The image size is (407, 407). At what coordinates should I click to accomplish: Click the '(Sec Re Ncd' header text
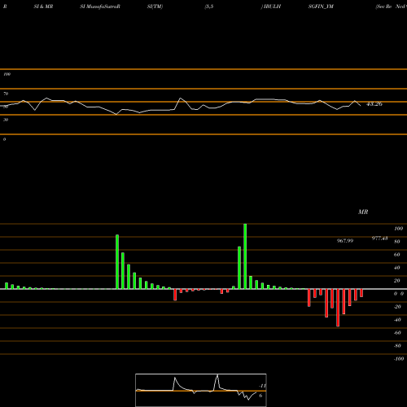click(390, 7)
